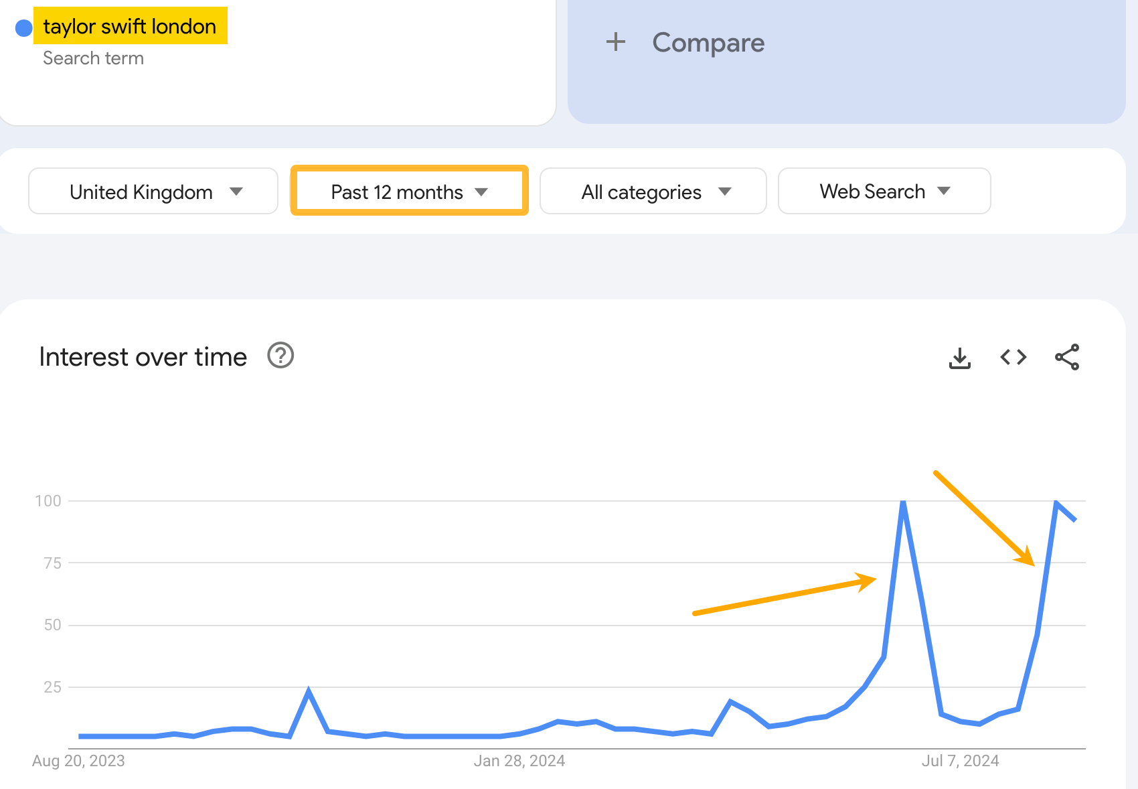
Task: Select the taylor swift london search term chip
Action: point(130,25)
